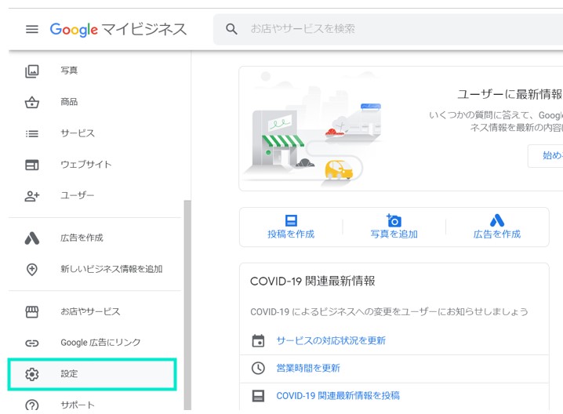Click the 投稿を作成 button
The height and width of the screenshot is (414, 563).
(291, 227)
